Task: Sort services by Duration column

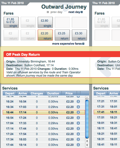Action: pos(53,93)
